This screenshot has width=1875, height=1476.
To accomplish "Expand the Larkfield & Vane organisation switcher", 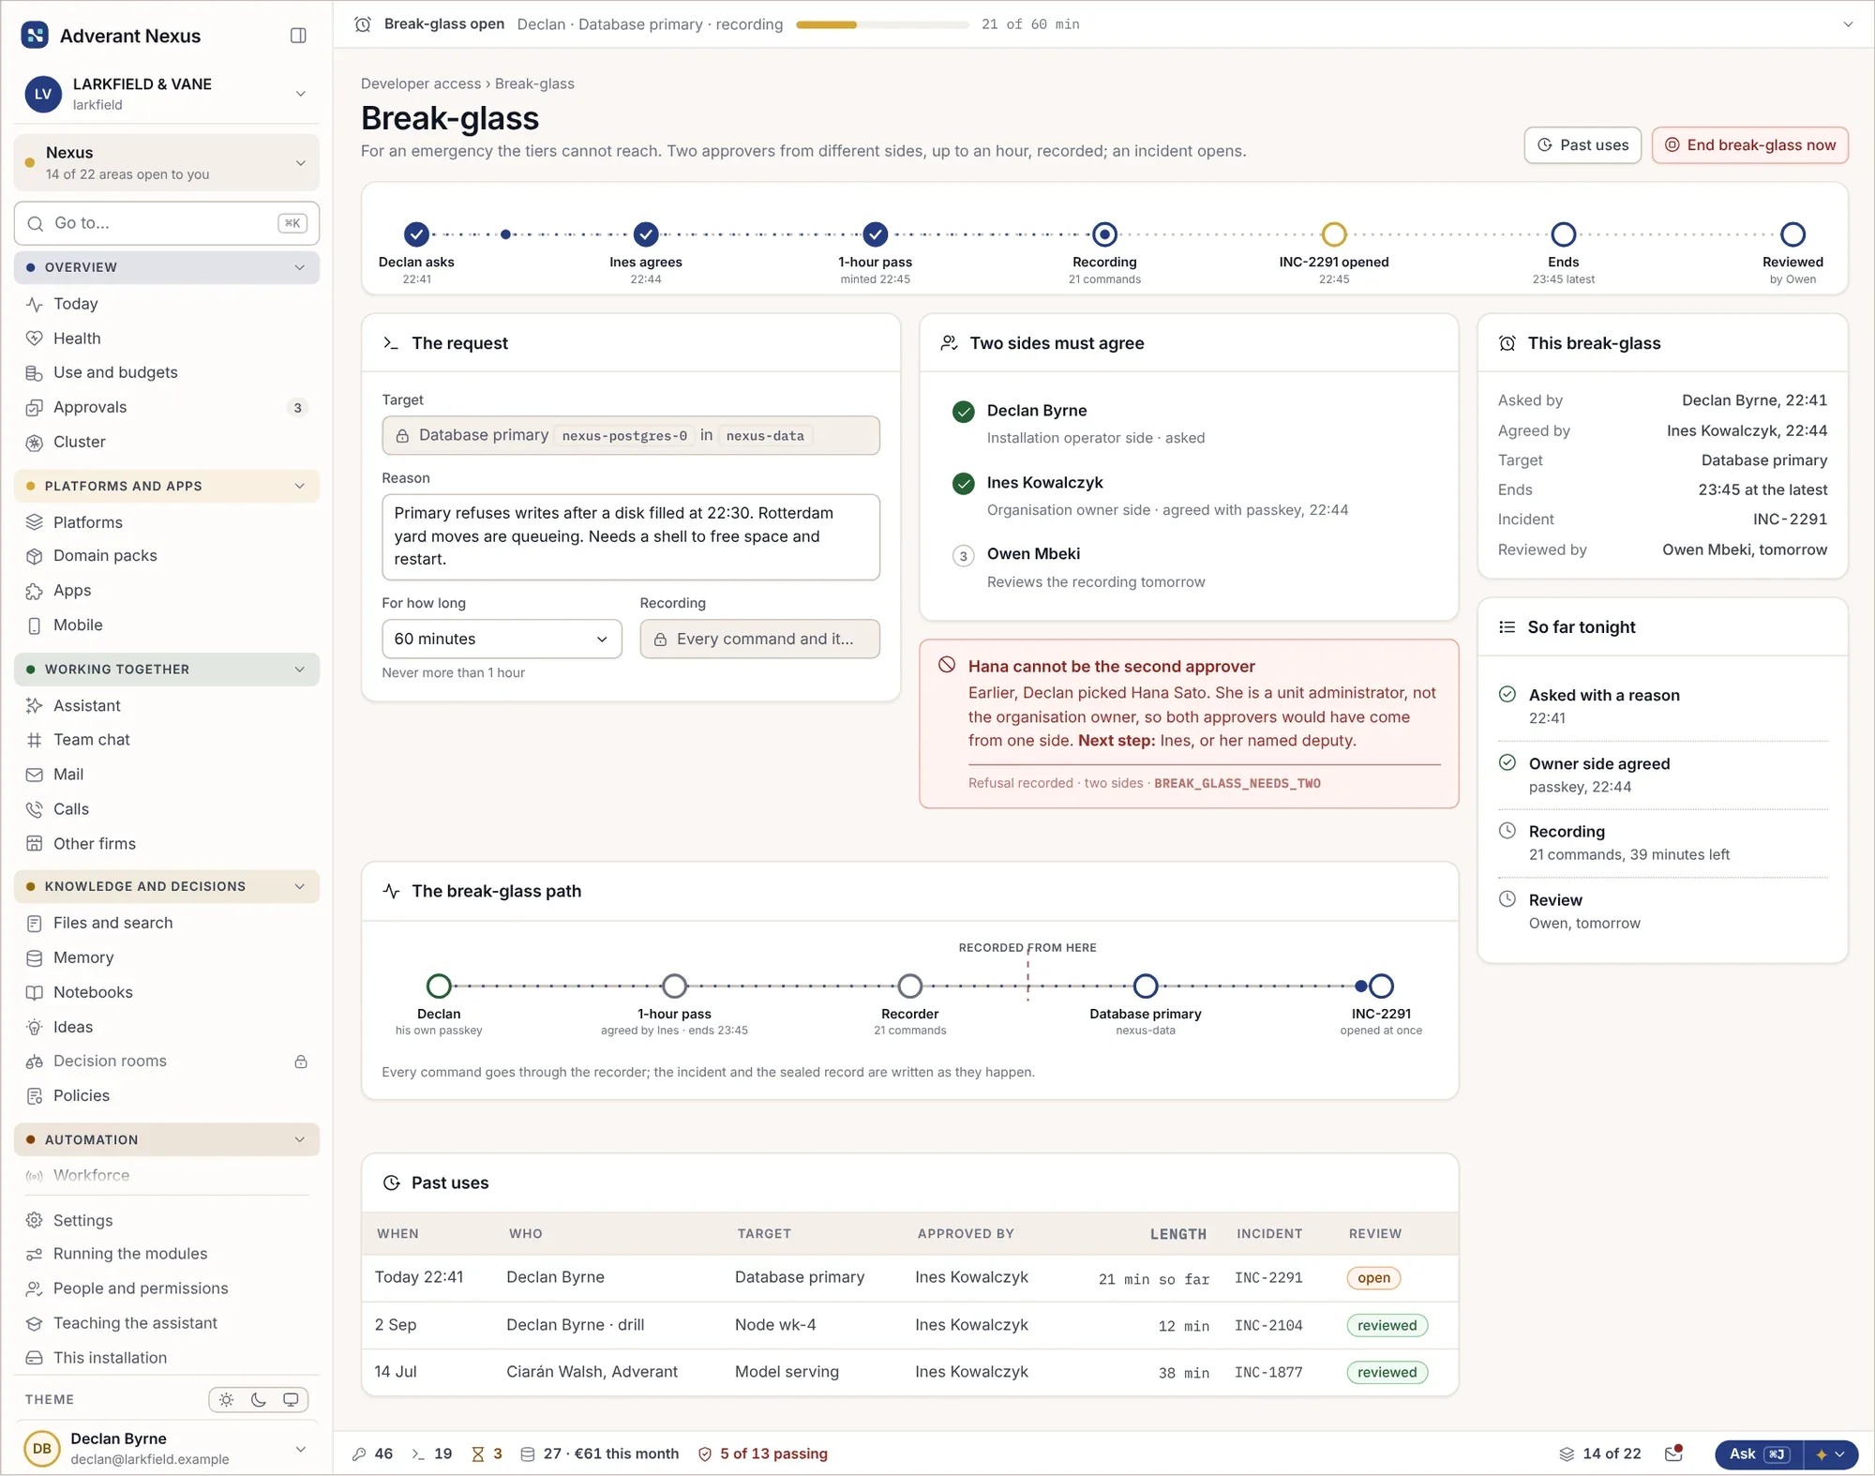I will pyautogui.click(x=300, y=94).
